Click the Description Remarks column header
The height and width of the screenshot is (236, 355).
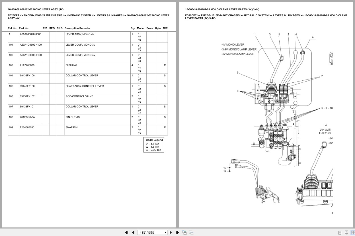[x=77, y=28]
